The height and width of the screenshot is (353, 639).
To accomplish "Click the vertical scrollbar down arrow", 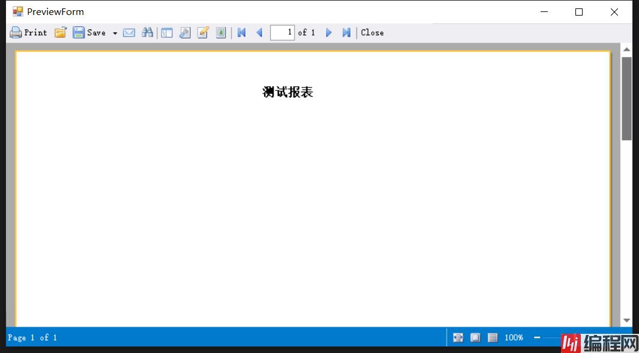I will 626,321.
